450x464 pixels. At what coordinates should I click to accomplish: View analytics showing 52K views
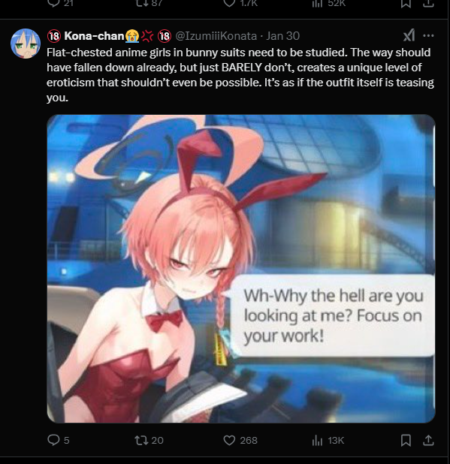click(x=328, y=3)
